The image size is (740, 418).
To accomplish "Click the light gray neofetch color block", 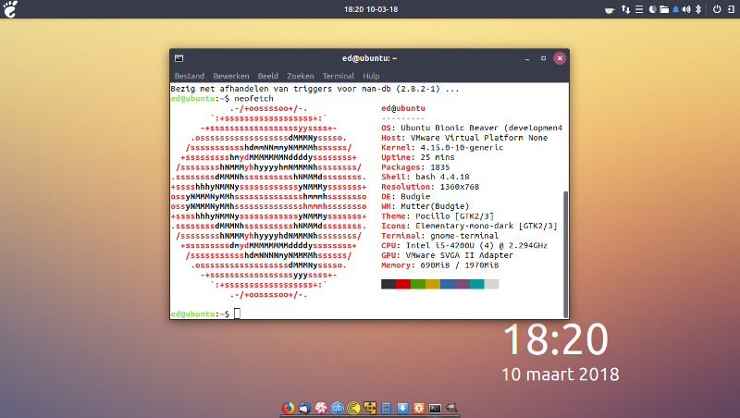I will tap(491, 284).
